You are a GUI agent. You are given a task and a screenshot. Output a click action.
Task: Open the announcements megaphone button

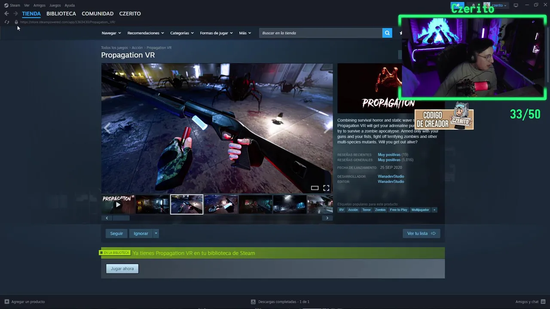457,5
